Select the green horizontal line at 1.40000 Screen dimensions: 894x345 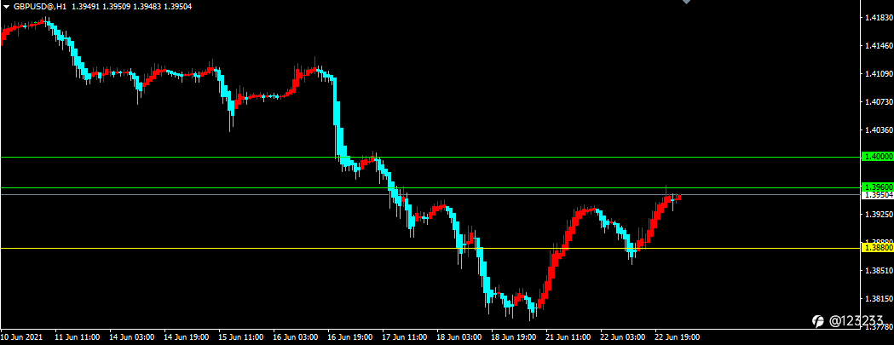(x=430, y=157)
